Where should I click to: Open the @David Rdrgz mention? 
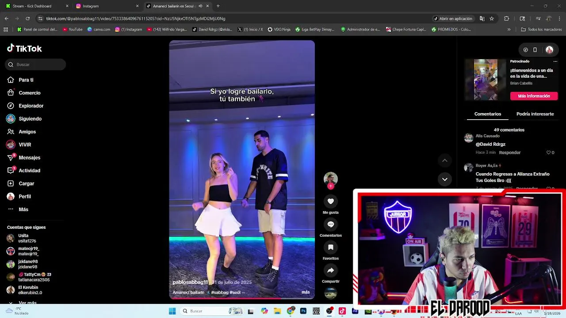[x=490, y=144]
